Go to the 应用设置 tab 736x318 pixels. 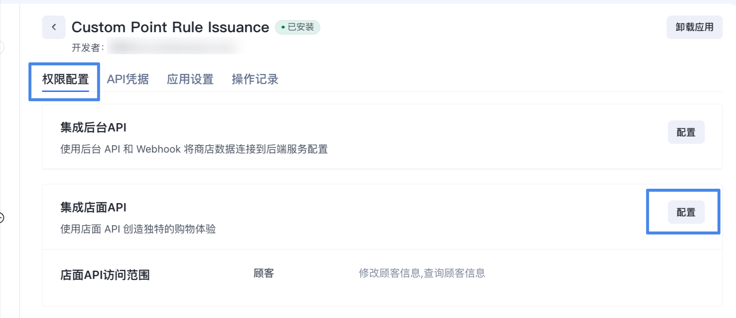(x=190, y=79)
